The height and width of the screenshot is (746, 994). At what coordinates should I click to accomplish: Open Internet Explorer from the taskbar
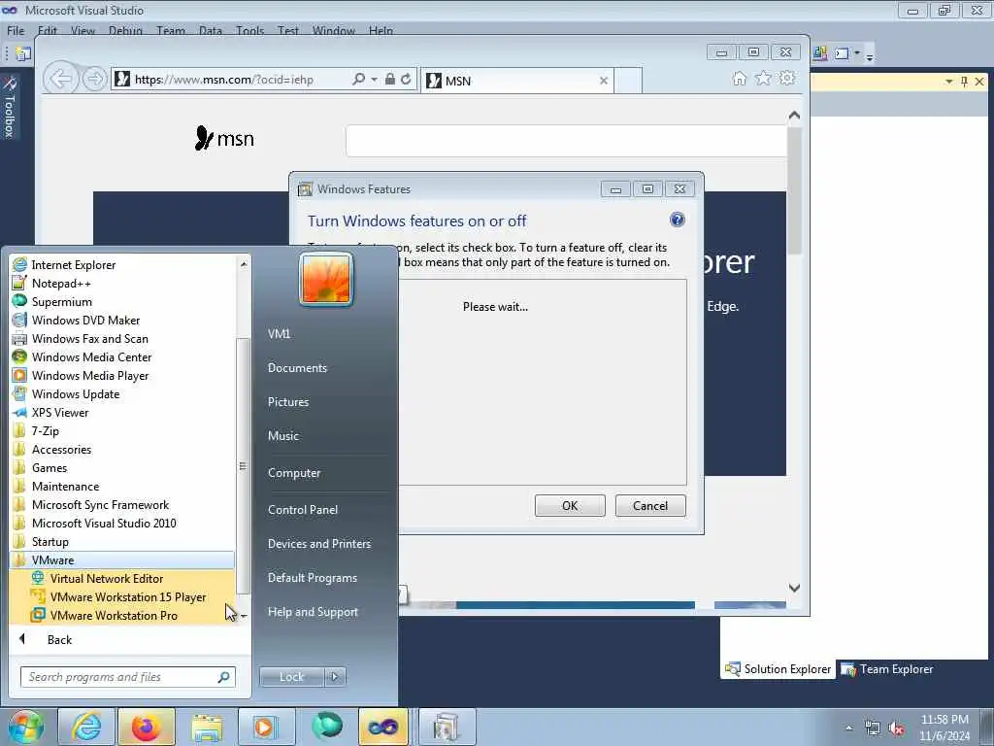pyautogui.click(x=85, y=727)
